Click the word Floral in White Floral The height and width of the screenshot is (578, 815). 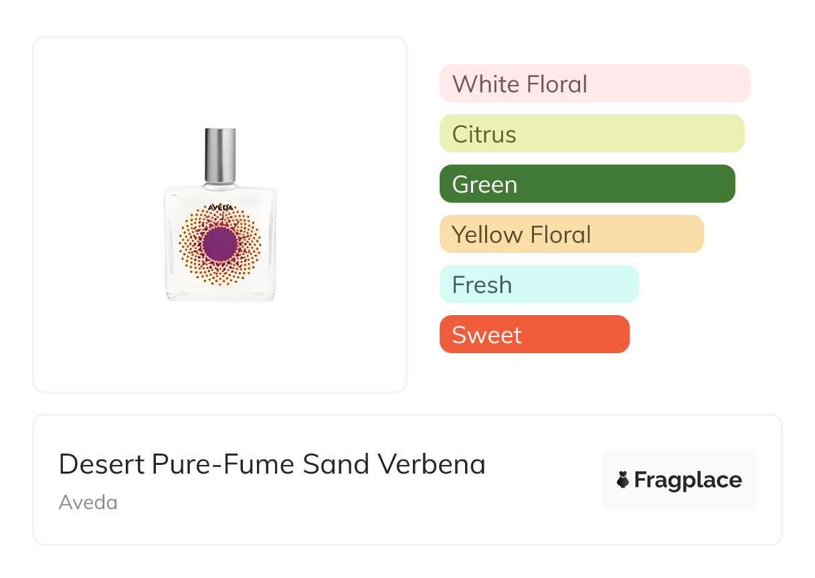pos(557,84)
